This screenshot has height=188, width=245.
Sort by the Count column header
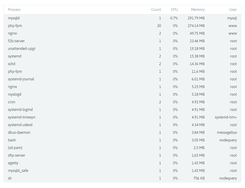pyautogui.click(x=156, y=10)
